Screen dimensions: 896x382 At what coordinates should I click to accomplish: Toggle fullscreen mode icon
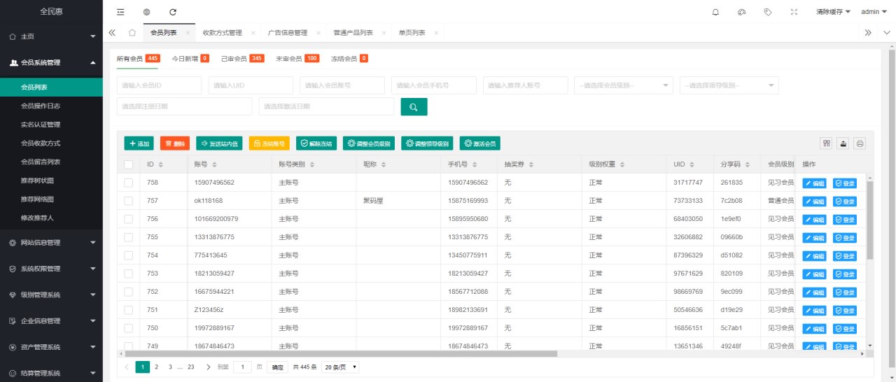click(x=794, y=12)
